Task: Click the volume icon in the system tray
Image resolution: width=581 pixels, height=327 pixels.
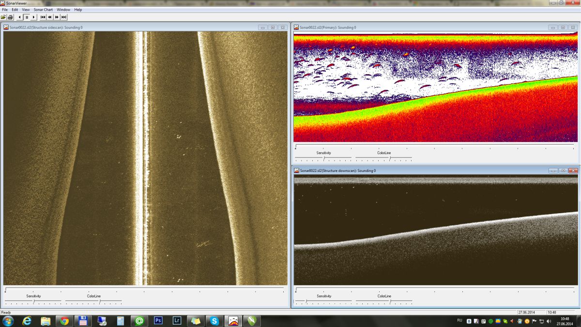Action: click(549, 321)
